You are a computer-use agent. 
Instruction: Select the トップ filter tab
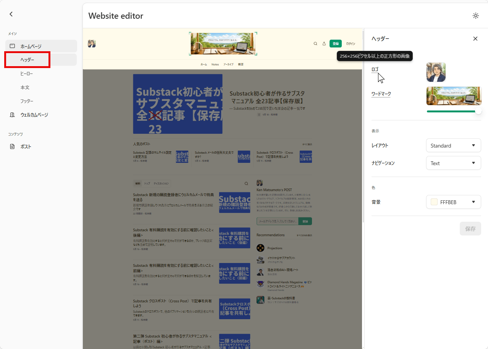click(x=147, y=183)
